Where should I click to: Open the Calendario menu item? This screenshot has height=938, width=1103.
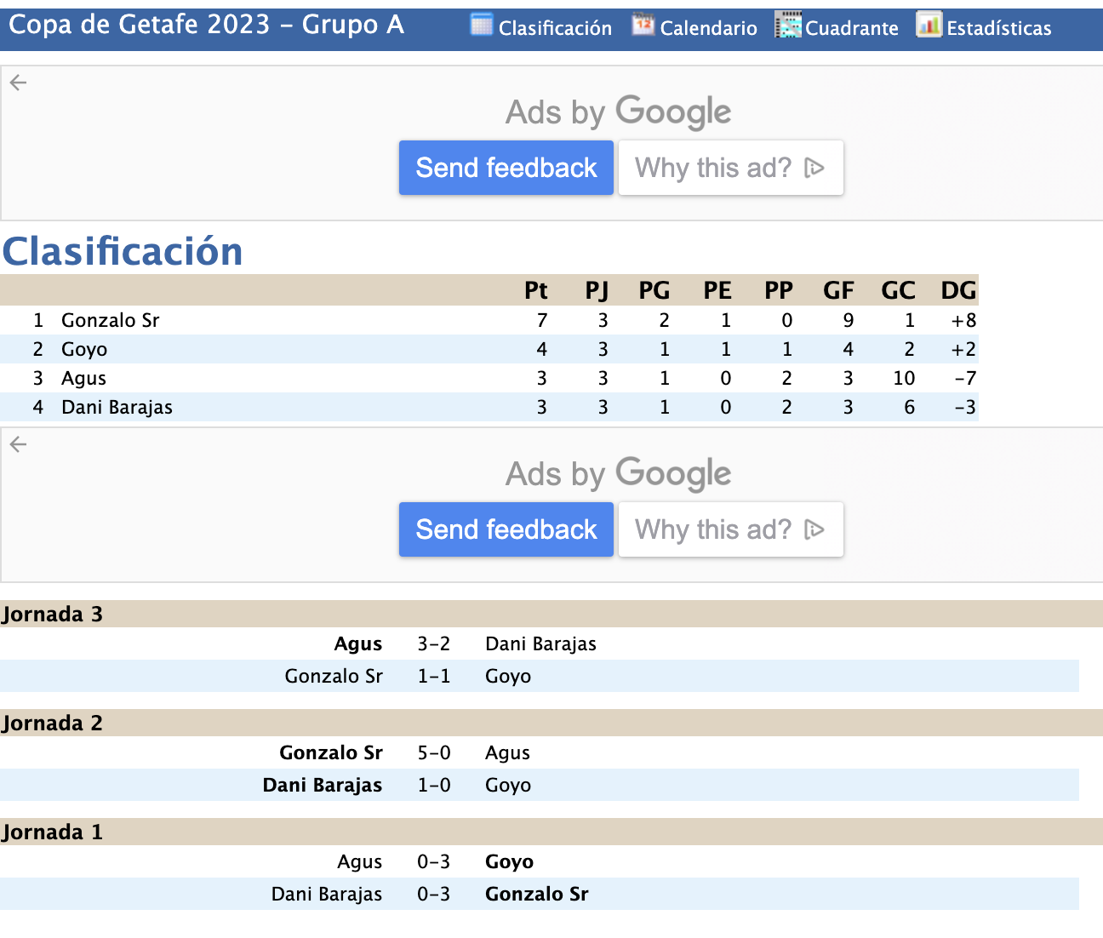[x=708, y=28]
